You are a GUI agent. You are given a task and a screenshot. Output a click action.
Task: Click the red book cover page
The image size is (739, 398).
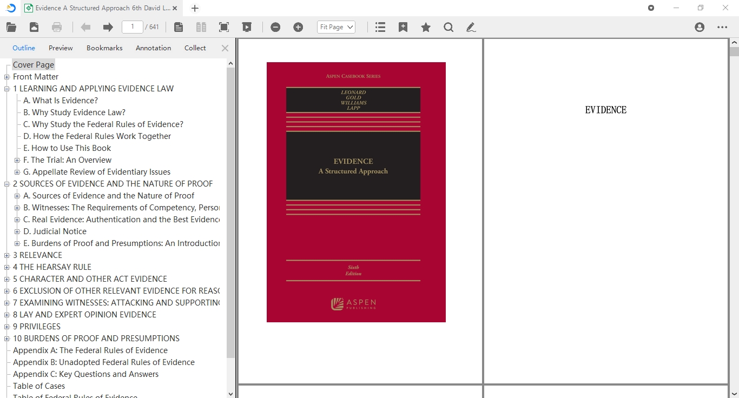[356, 192]
